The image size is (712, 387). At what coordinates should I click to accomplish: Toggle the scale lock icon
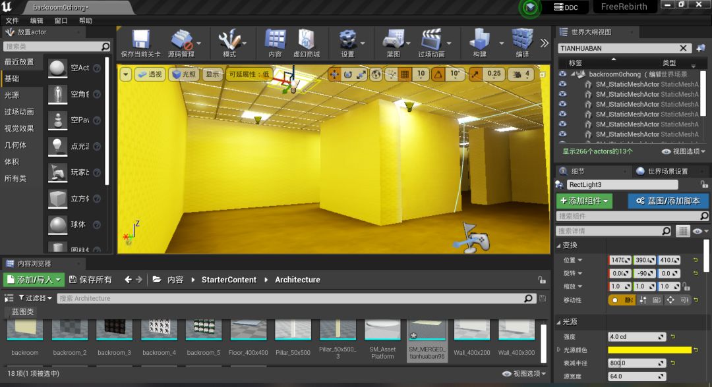[x=686, y=286]
